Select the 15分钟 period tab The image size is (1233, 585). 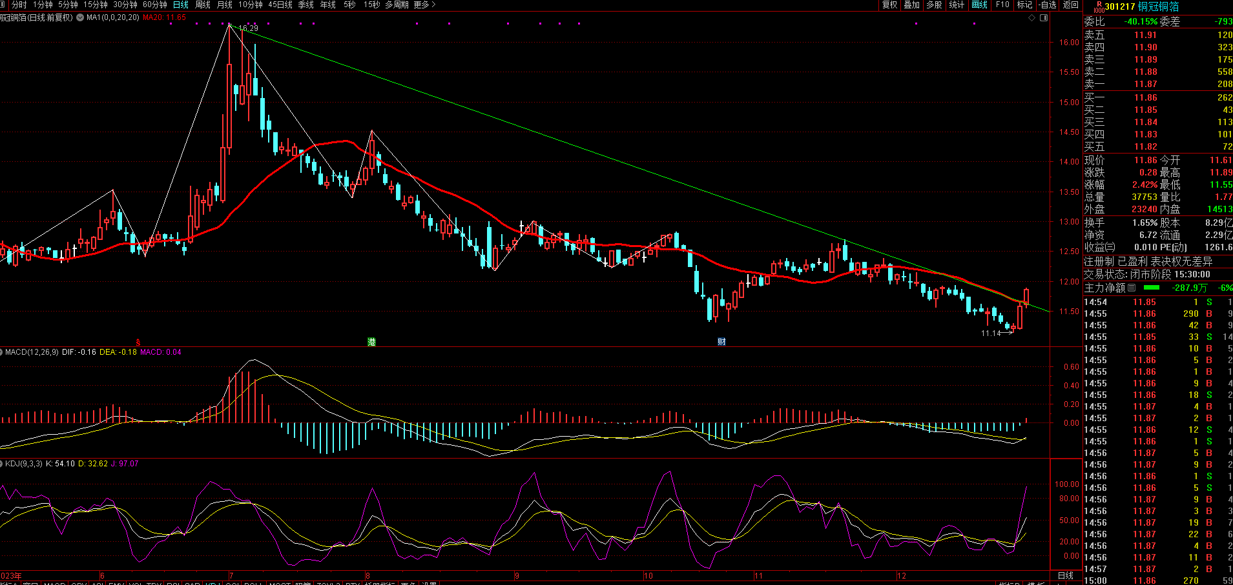pyautogui.click(x=95, y=5)
